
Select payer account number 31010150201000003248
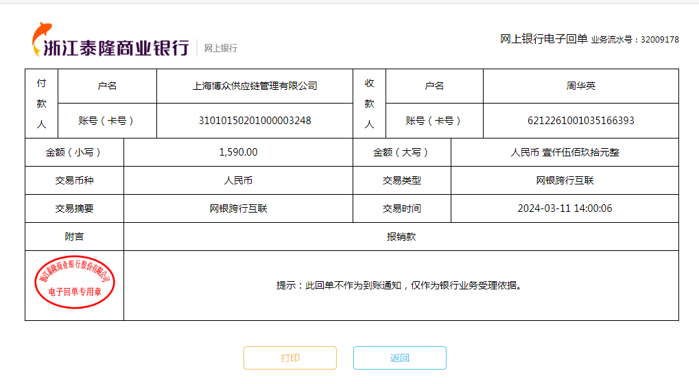[x=254, y=121]
